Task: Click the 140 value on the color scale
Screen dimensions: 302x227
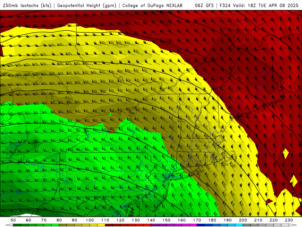Action: tap(151, 220)
